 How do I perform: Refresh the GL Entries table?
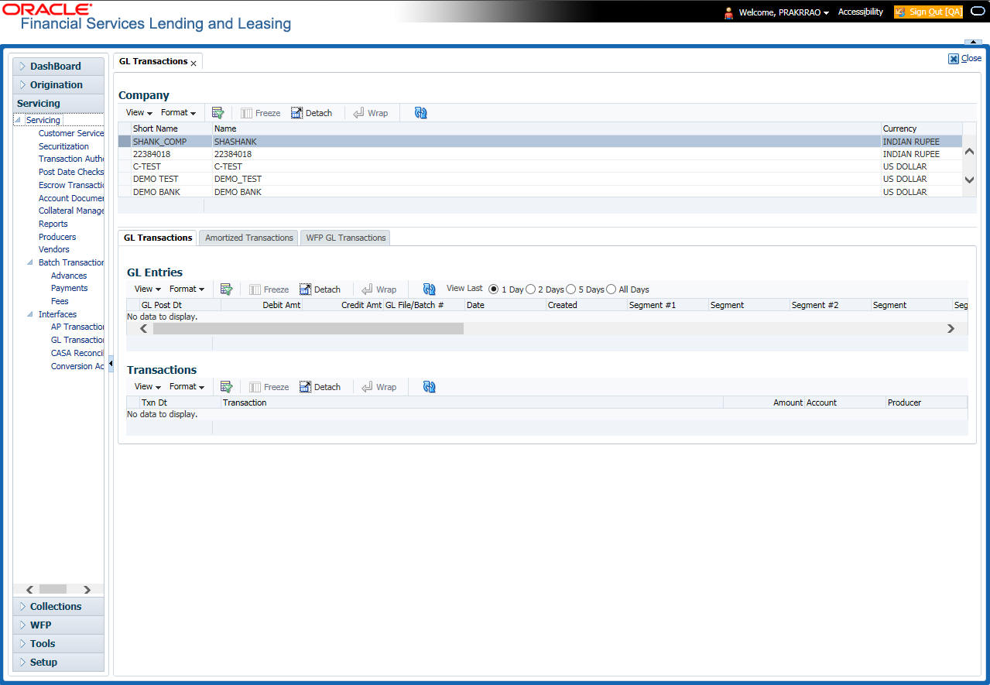pos(429,289)
